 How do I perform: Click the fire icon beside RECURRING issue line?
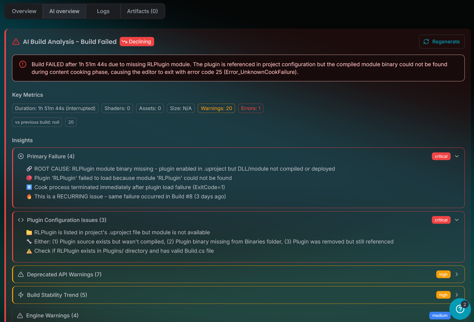tap(29, 196)
